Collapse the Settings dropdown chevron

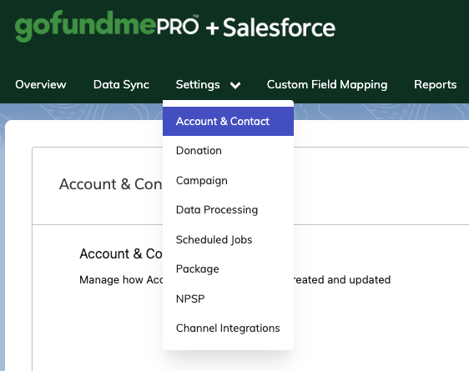(235, 86)
